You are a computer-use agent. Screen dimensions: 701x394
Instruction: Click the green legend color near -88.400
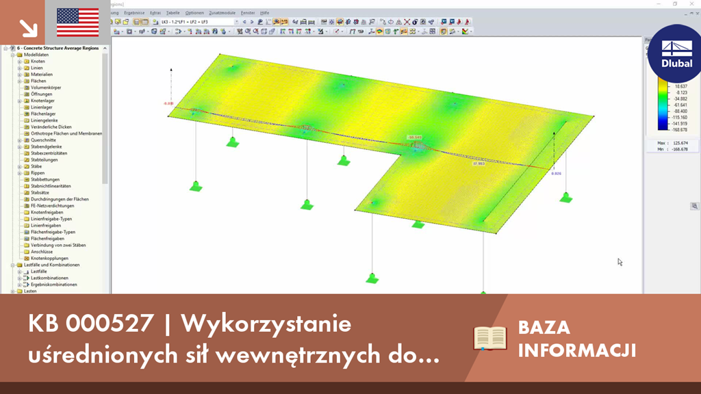(x=663, y=111)
